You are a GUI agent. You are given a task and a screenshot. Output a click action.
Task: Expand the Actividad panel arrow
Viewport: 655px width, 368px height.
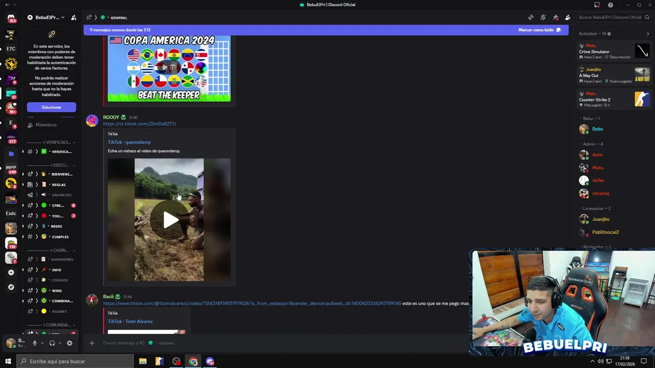[x=648, y=34]
